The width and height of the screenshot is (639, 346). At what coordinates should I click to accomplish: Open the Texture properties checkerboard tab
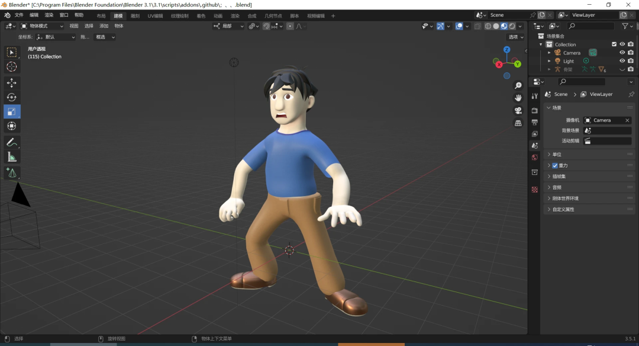[535, 190]
